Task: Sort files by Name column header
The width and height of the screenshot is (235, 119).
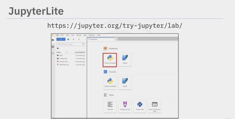Action: point(59,52)
